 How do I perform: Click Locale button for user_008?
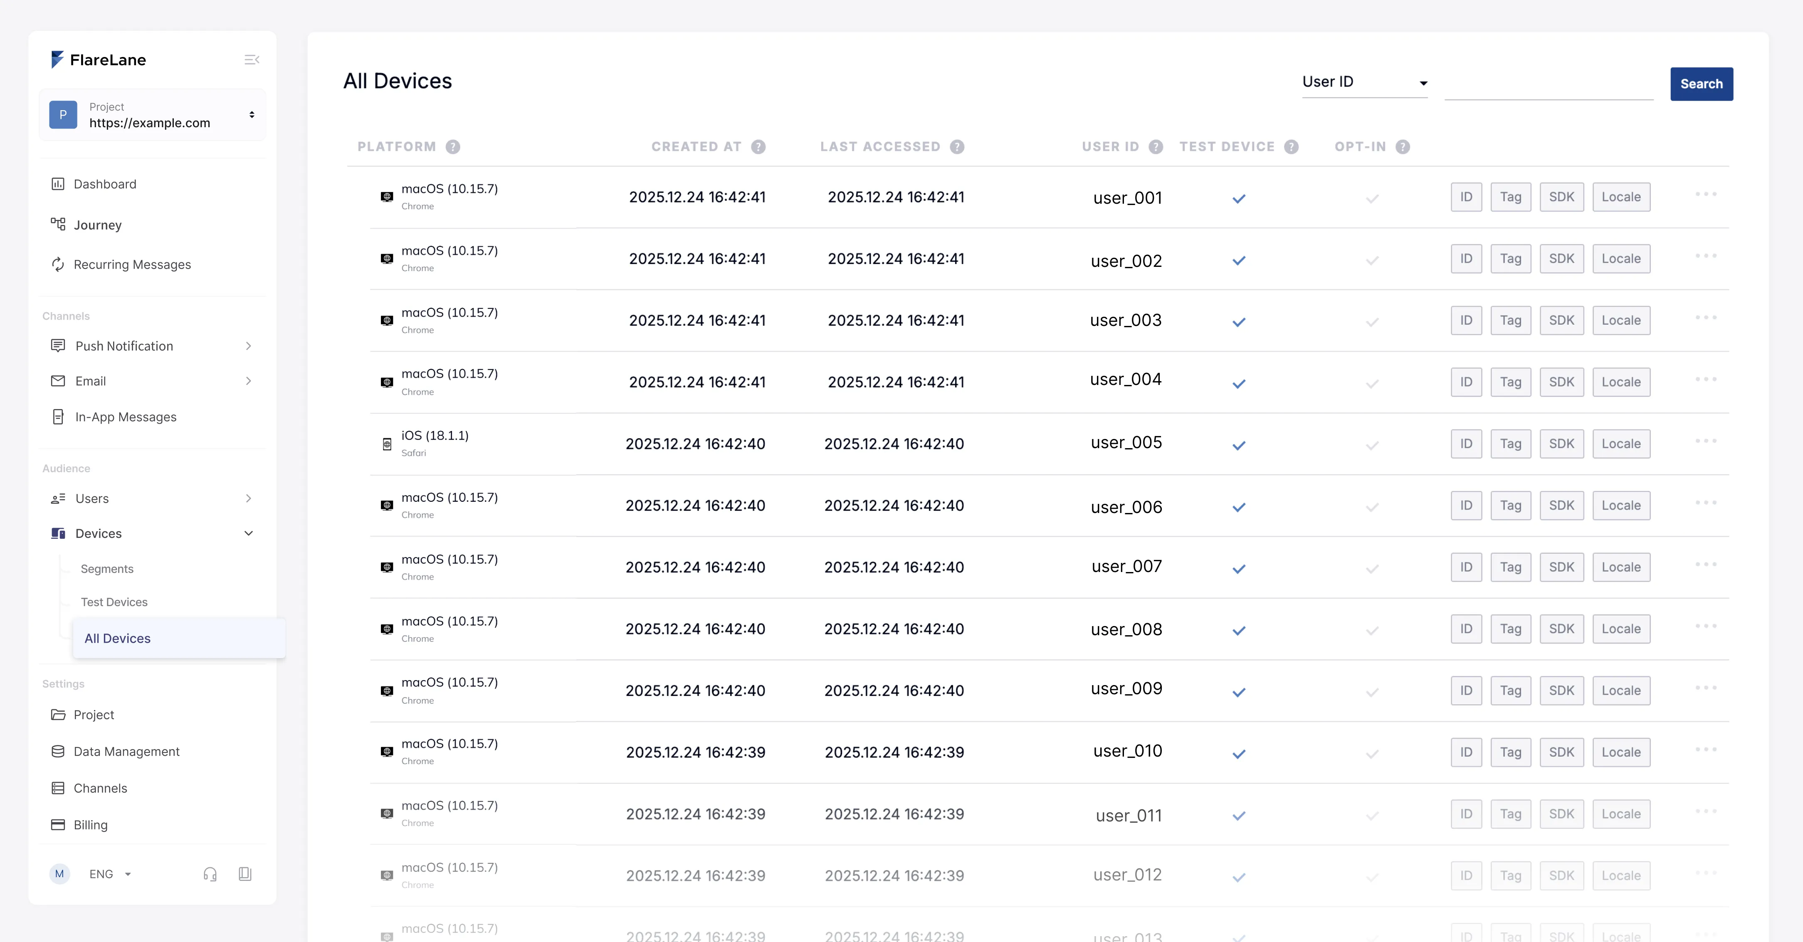click(x=1621, y=629)
